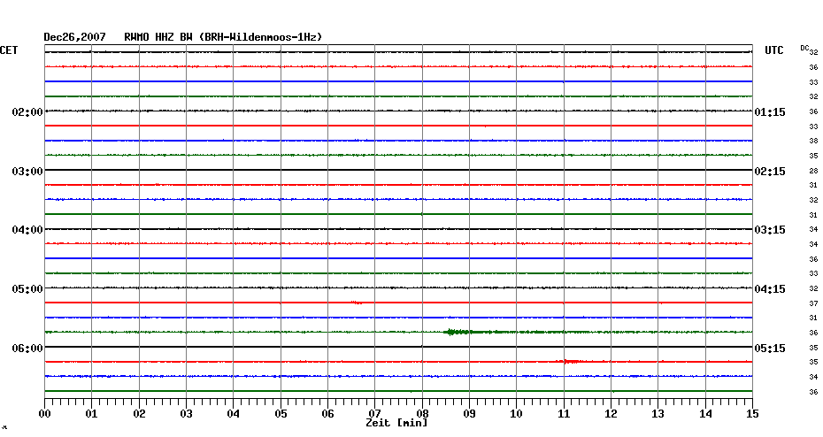Click station title RWMO HHZ BW
This screenshot has width=823, height=437.
point(158,37)
